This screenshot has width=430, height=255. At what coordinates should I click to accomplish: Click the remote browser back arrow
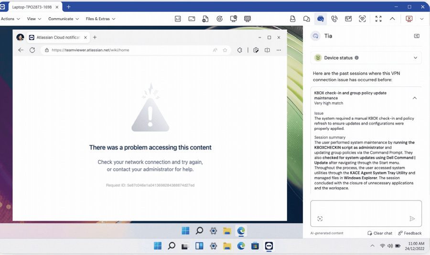tap(21, 50)
